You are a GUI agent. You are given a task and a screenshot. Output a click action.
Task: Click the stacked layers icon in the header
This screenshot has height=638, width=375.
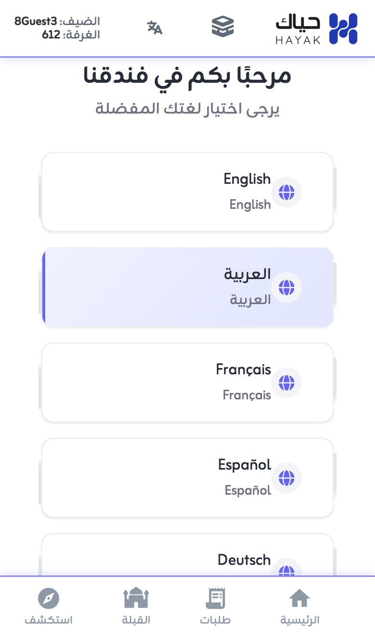tap(222, 28)
